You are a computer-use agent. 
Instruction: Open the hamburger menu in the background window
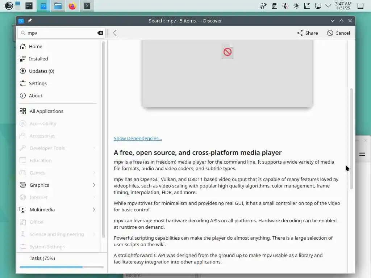click(x=362, y=154)
